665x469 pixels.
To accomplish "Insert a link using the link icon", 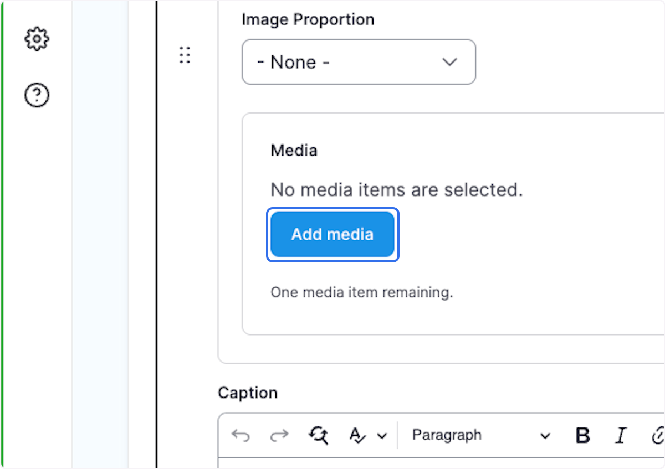I will tap(660, 436).
